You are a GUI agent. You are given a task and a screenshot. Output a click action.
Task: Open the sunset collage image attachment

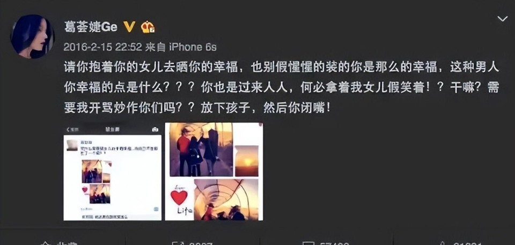click(214, 172)
